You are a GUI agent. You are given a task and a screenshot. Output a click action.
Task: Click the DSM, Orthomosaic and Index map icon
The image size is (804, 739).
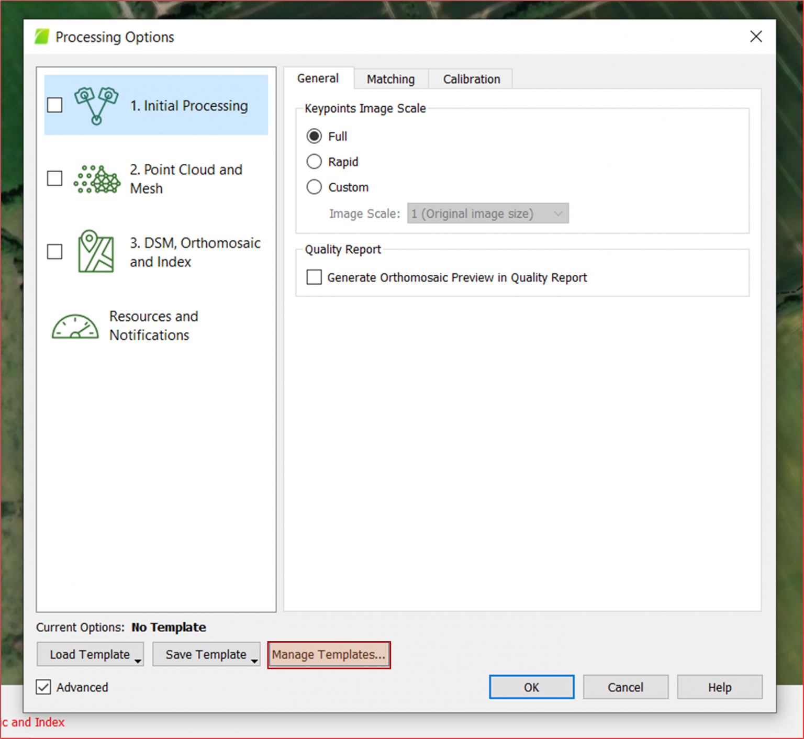(x=96, y=252)
